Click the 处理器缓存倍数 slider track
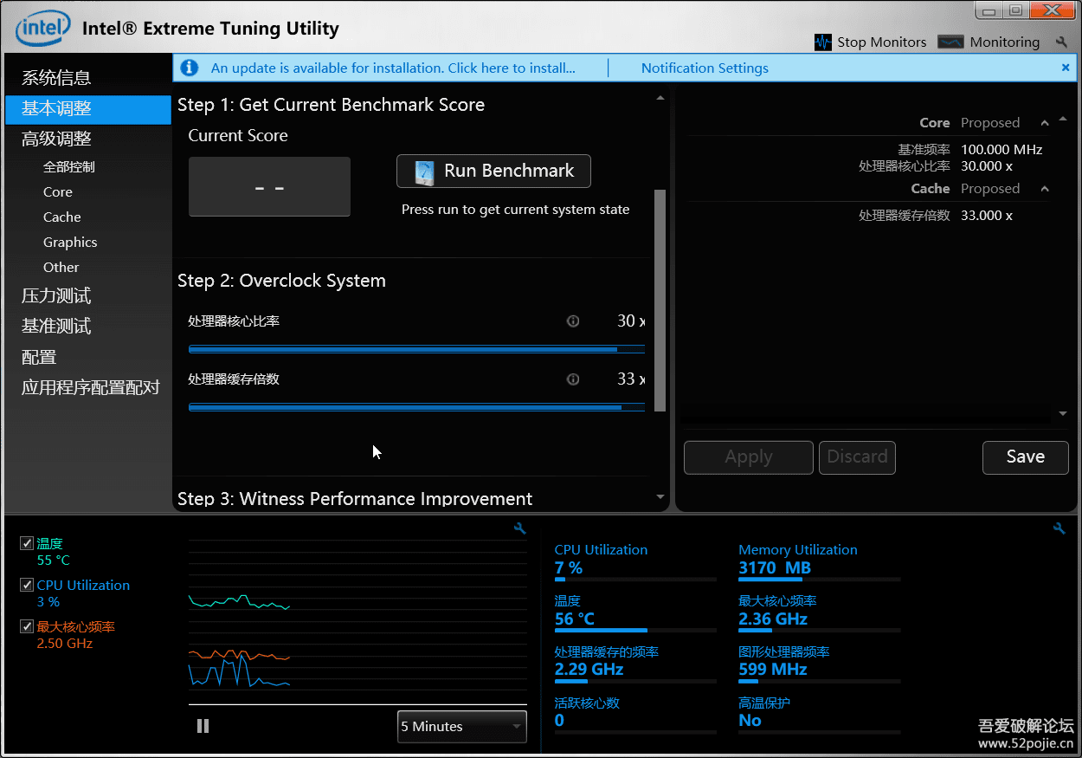Image resolution: width=1082 pixels, height=758 pixels. pyautogui.click(x=416, y=407)
